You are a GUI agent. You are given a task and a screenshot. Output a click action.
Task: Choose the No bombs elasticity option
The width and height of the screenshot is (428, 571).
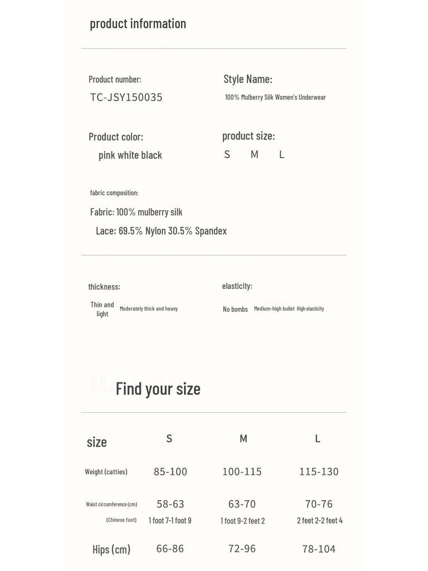[235, 309]
